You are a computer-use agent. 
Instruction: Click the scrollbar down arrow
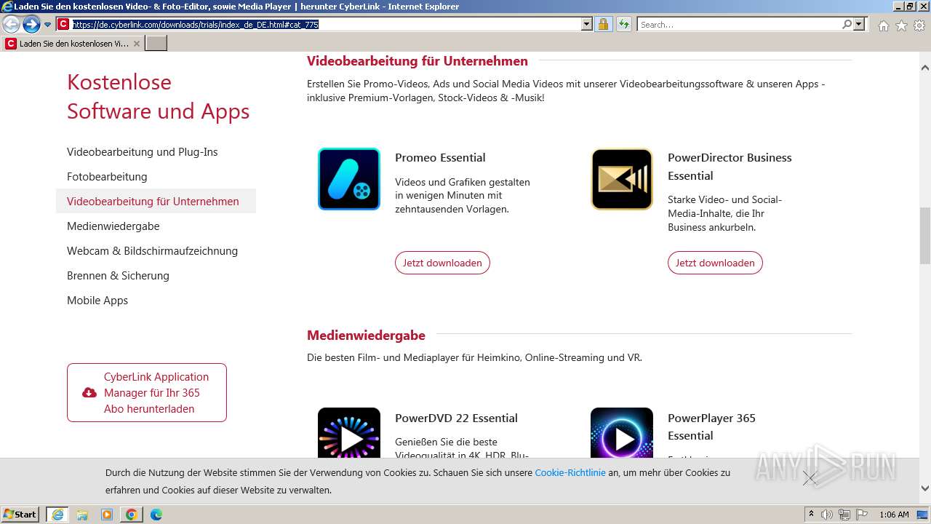pos(925,488)
